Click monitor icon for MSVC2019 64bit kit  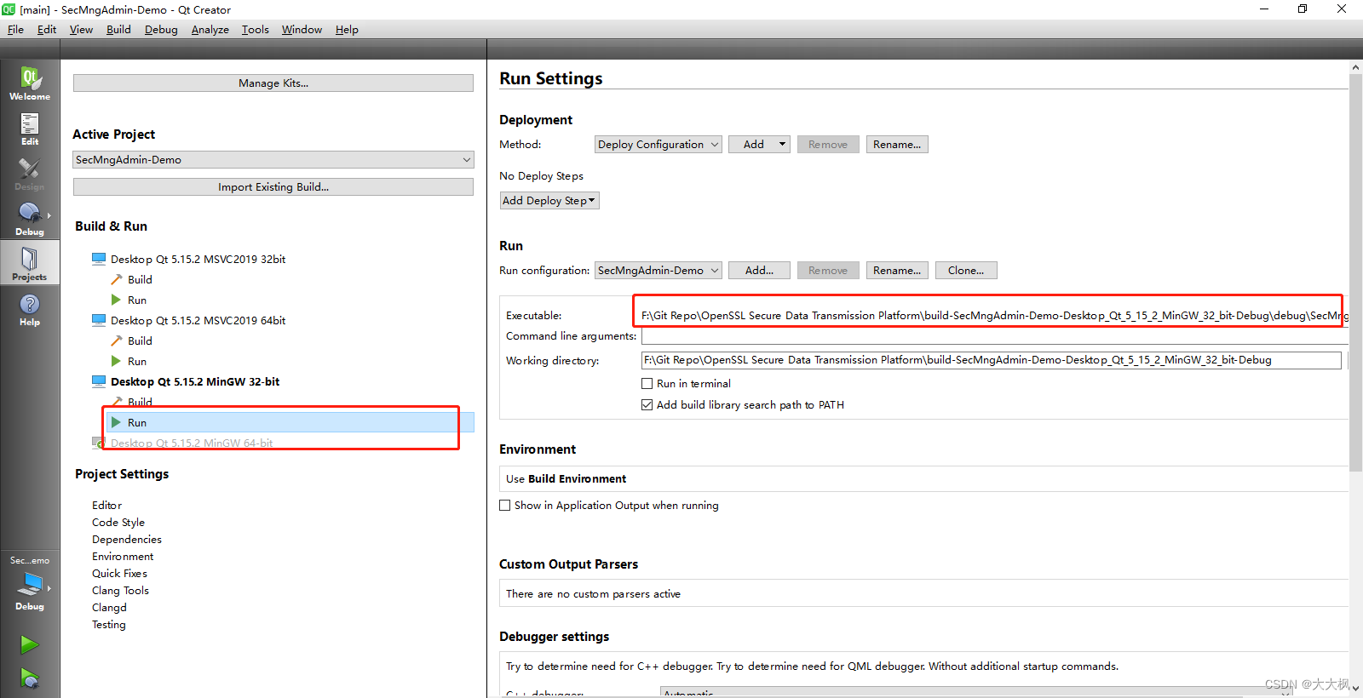pos(99,320)
